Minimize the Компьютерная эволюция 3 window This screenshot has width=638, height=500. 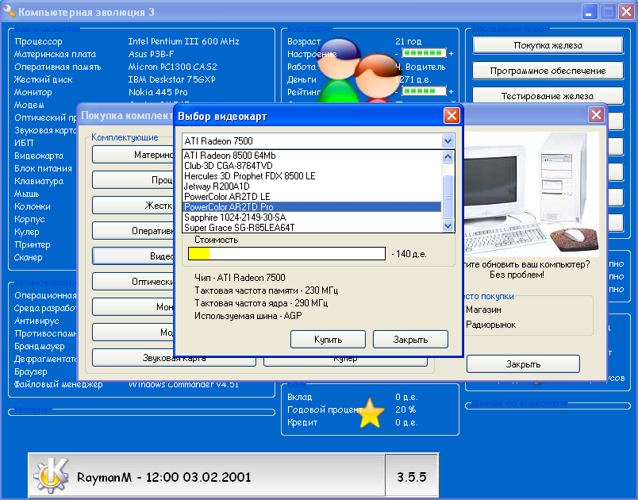(589, 12)
